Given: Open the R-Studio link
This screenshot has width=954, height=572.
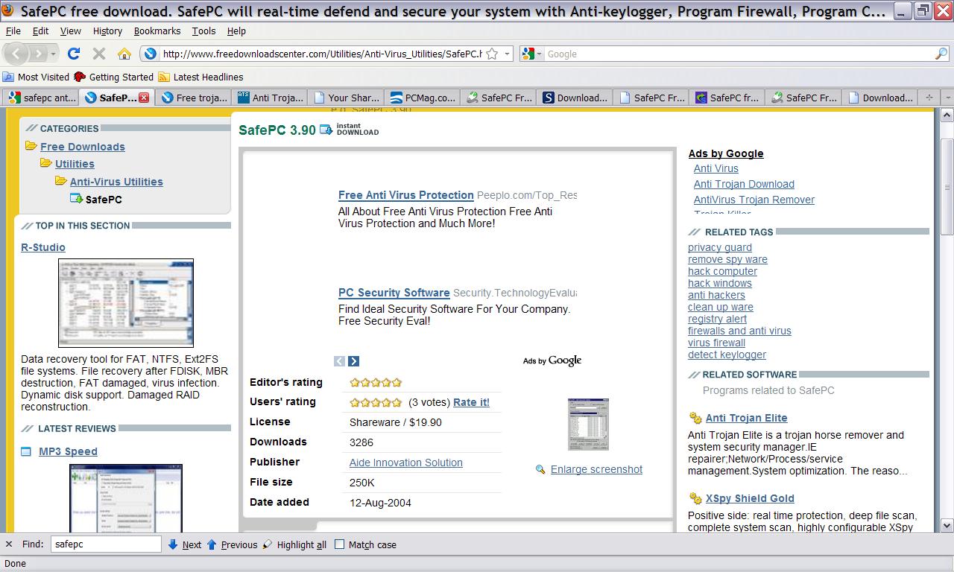Looking at the screenshot, I should (43, 247).
